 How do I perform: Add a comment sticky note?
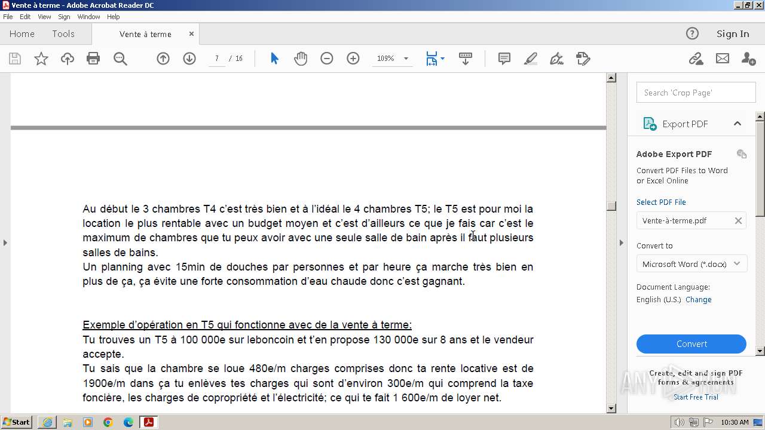[504, 59]
